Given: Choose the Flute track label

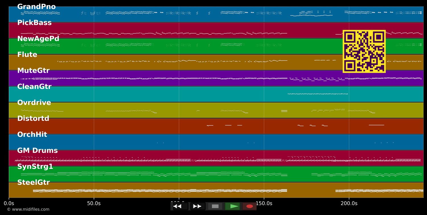Looking at the screenshot, I should coord(27,55).
